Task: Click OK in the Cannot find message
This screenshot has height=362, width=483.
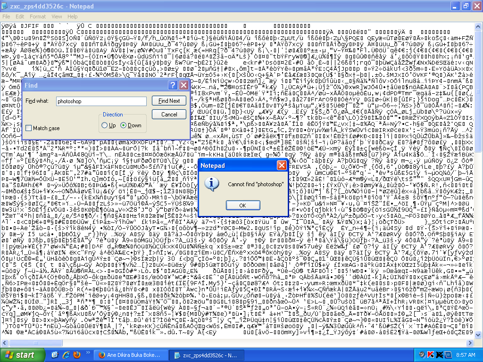Action: pyautogui.click(x=242, y=205)
